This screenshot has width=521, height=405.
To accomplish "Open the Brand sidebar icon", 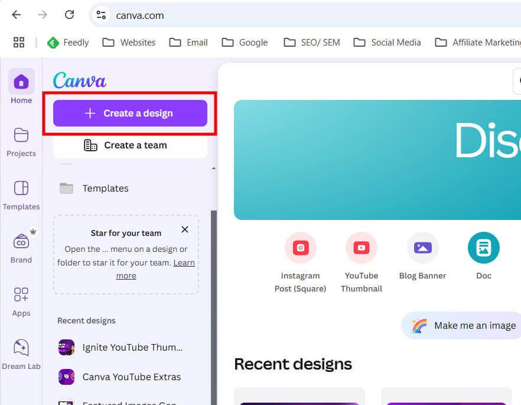I will click(x=21, y=242).
